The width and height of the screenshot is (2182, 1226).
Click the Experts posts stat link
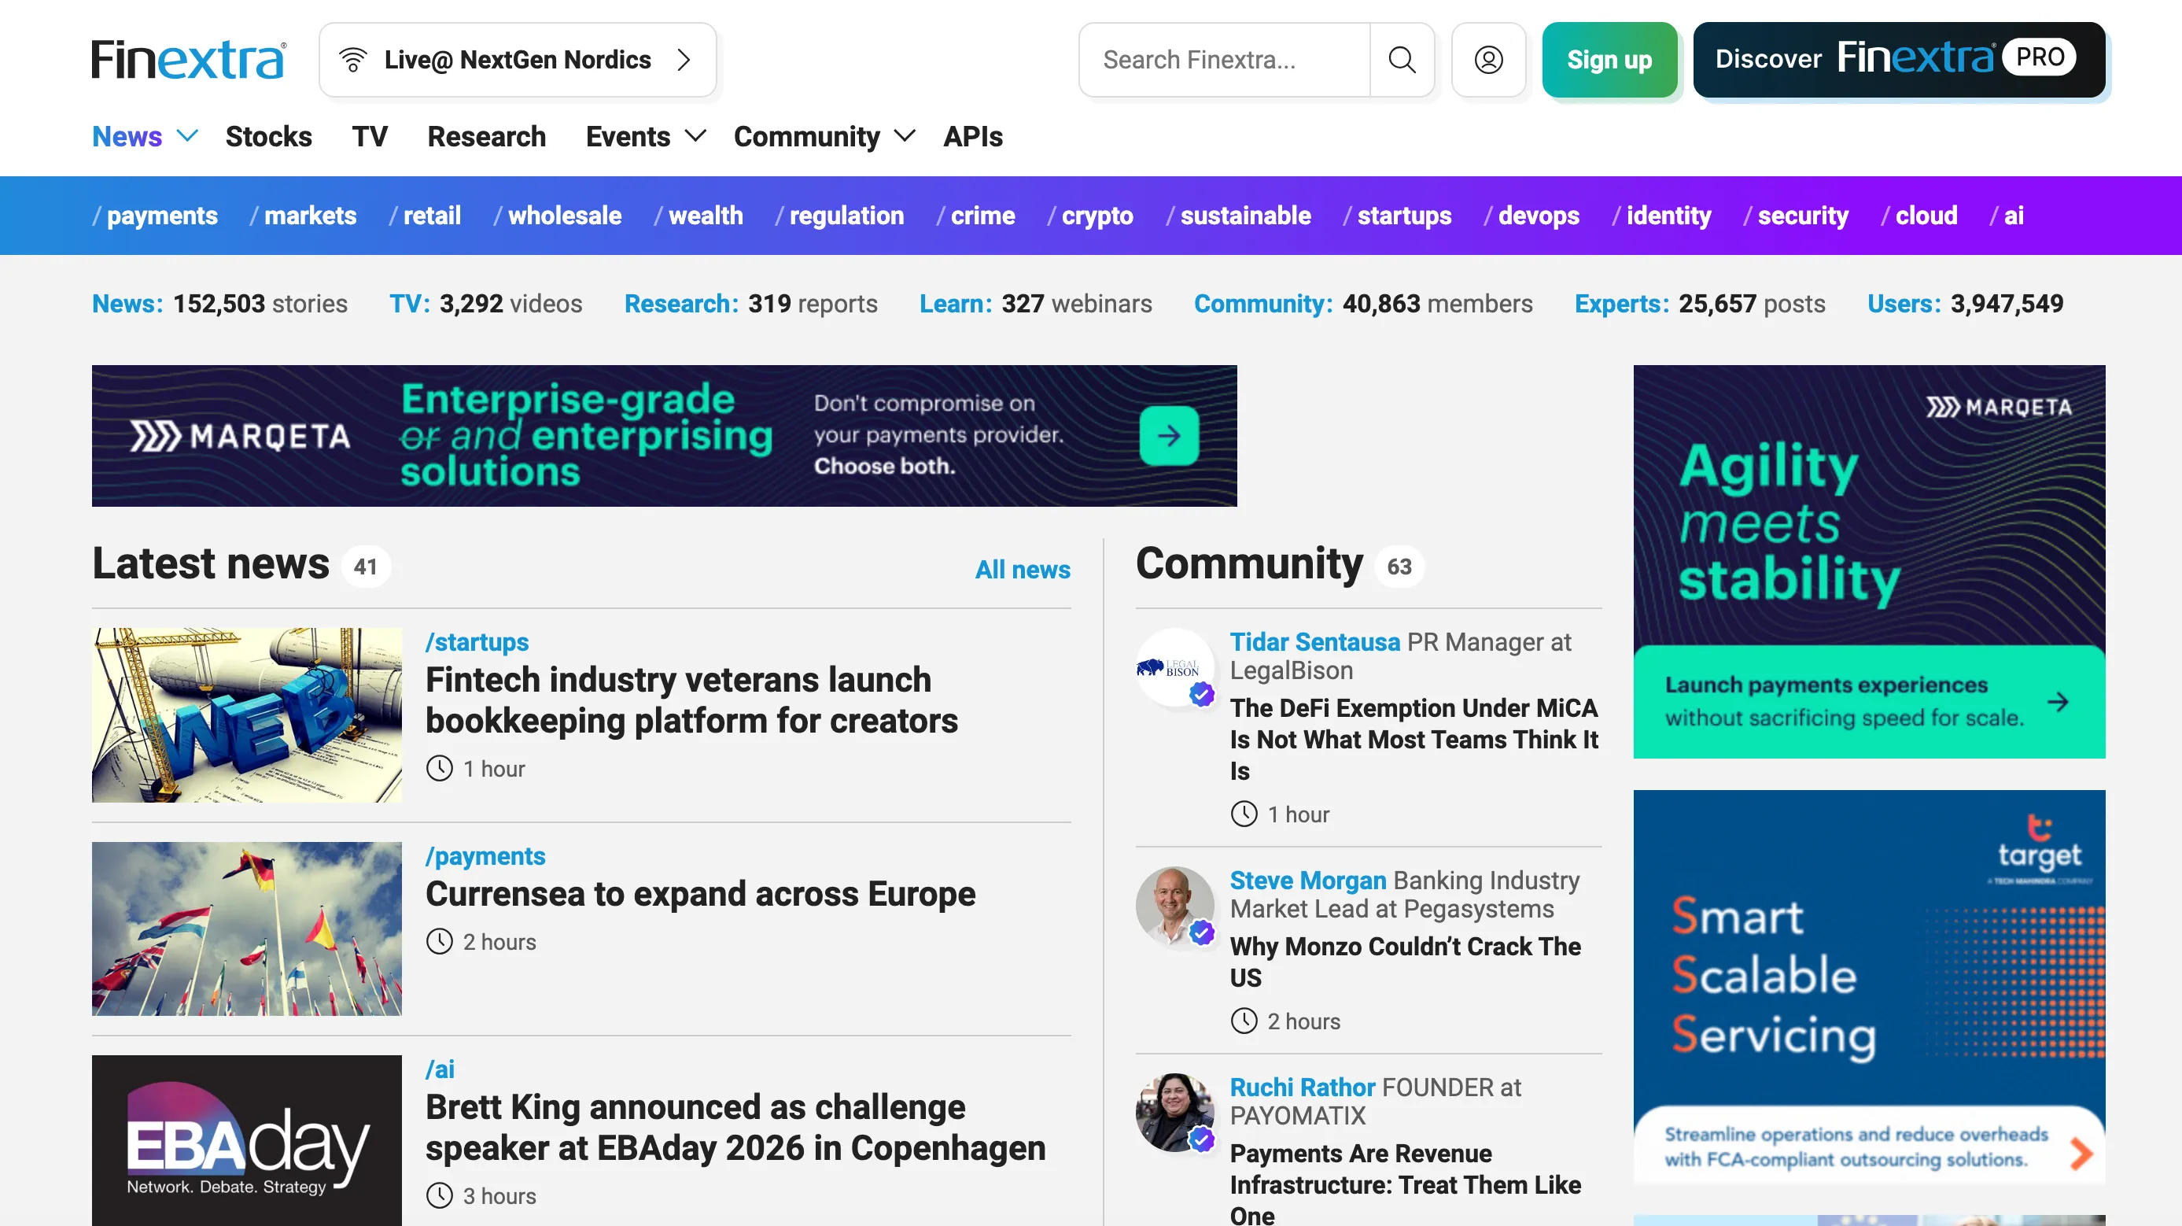tap(1700, 303)
